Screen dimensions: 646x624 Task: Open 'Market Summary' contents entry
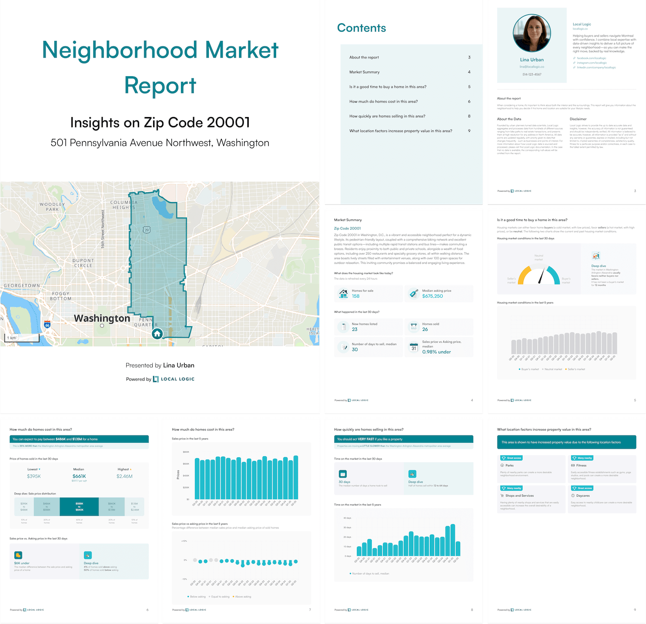click(x=410, y=72)
